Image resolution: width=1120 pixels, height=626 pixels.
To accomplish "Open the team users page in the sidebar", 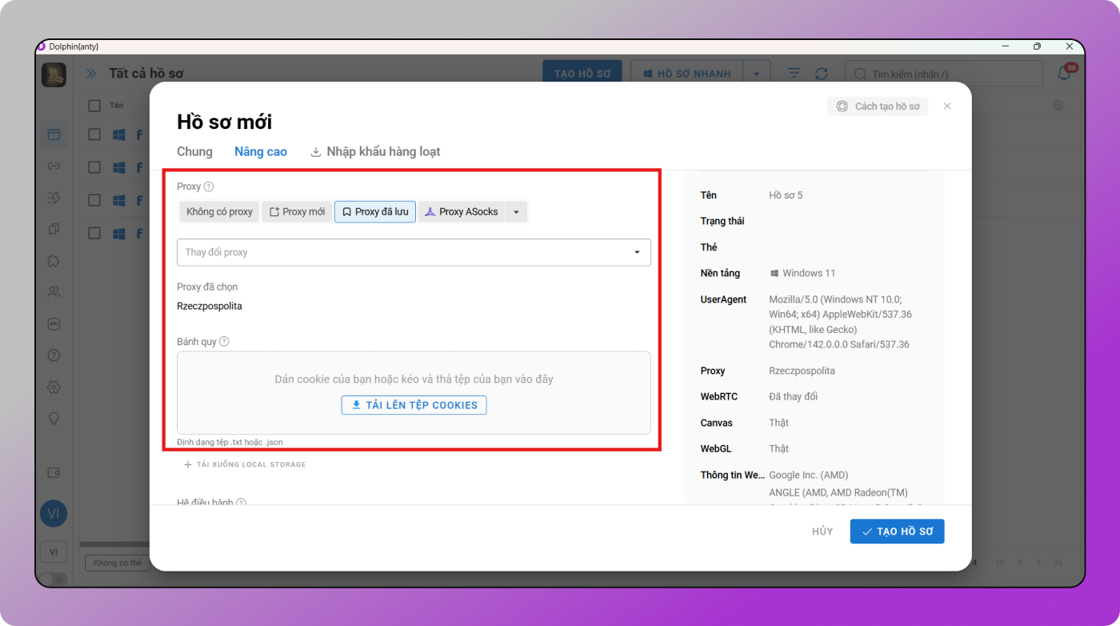I will (x=54, y=292).
